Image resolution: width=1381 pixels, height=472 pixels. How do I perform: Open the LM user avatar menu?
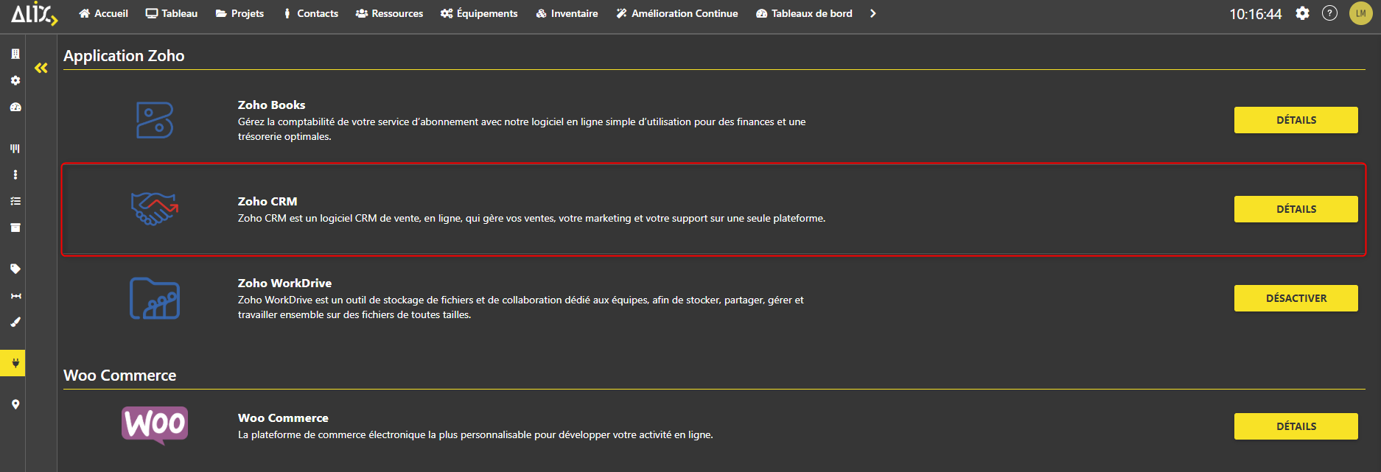point(1360,13)
